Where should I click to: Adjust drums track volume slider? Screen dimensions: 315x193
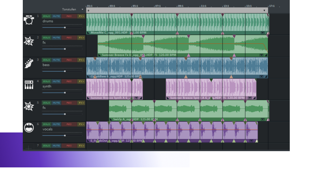(x=65, y=28)
